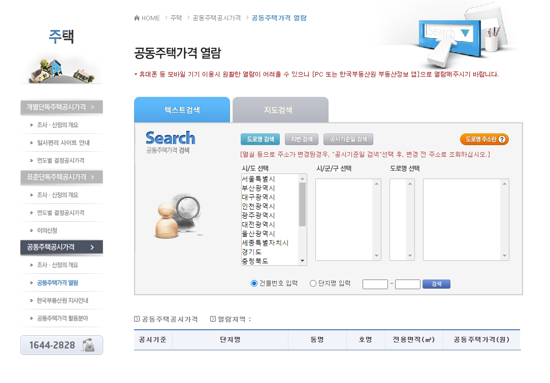Click the chevron on 공동주택공시가격 header

click(92, 247)
